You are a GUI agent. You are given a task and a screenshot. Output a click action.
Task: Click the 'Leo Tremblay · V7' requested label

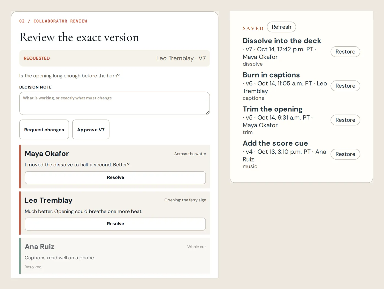tap(181, 58)
